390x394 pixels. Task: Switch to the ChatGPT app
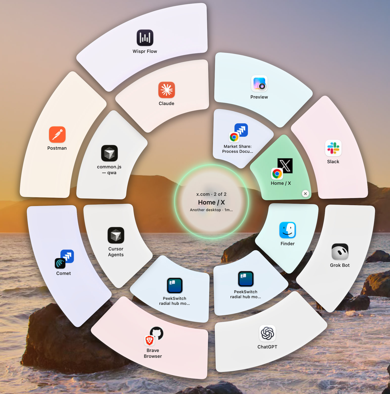coord(267,337)
